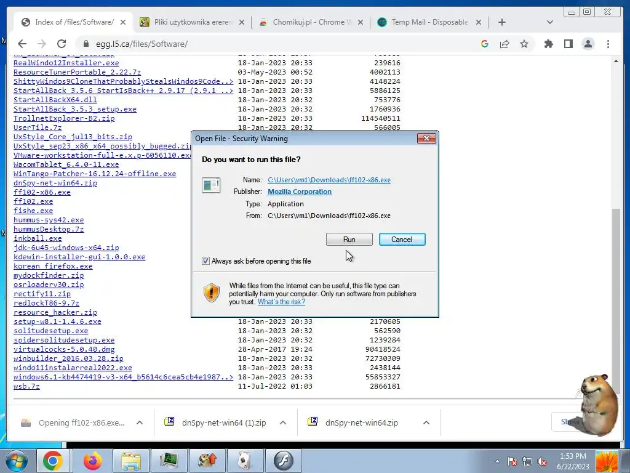Click the Share page icon
This screenshot has height=473, width=630.
(x=504, y=44)
